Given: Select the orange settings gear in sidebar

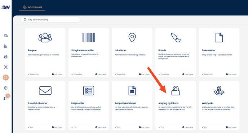Looking at the screenshot, I should point(6,77).
